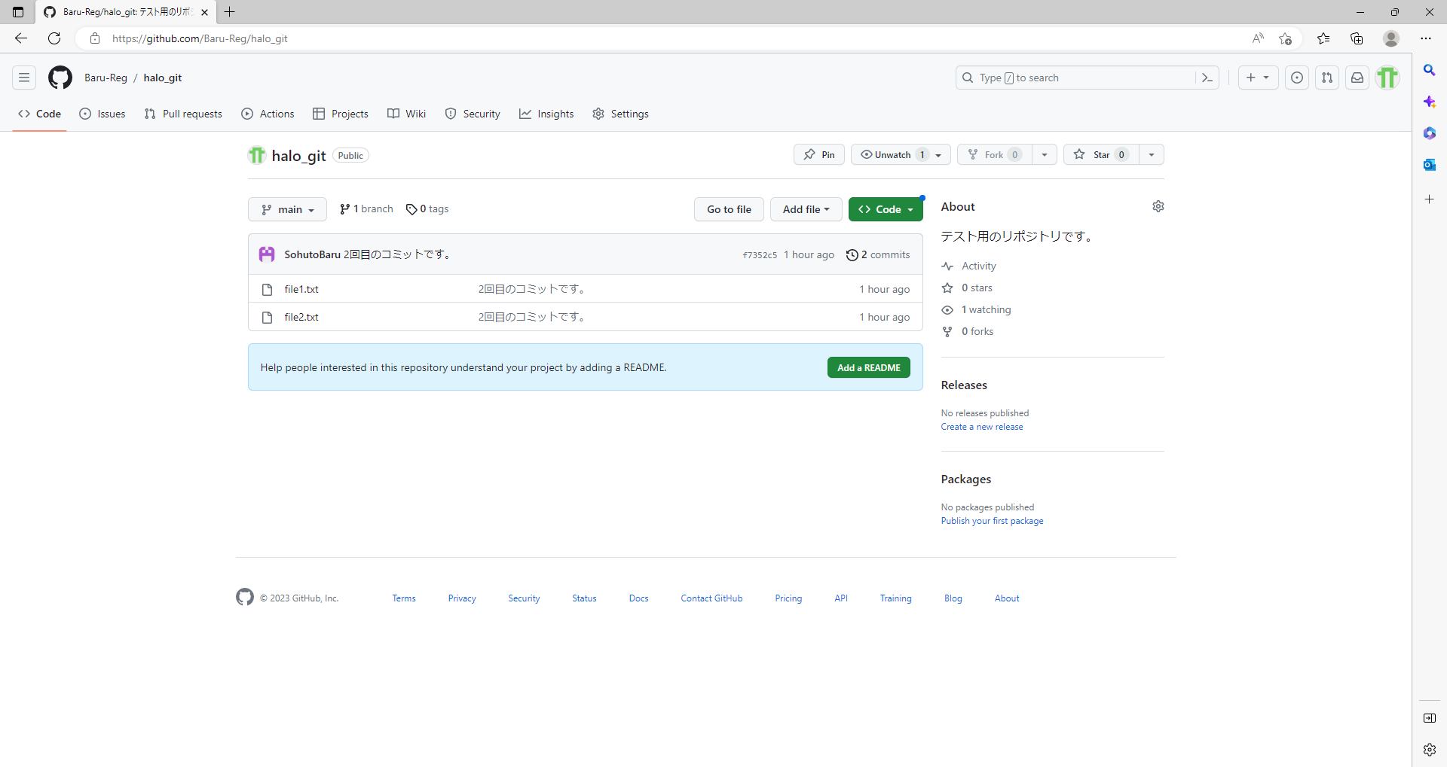Viewport: 1447px width, 767px height.
Task: Open the GitHub global navigation hamburger menu
Action: tap(24, 78)
